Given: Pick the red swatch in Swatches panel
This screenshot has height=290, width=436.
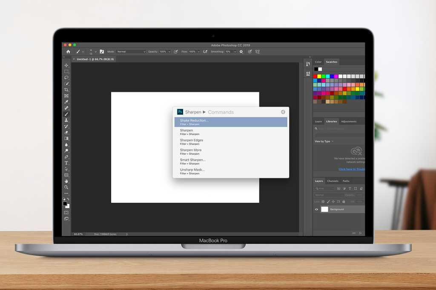Looking at the screenshot, I should click(315, 76).
